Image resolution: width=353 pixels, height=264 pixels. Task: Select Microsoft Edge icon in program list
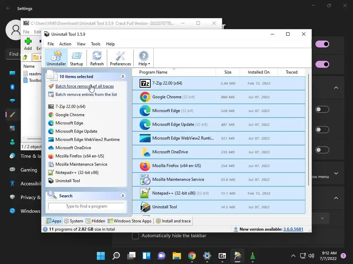coord(145,111)
